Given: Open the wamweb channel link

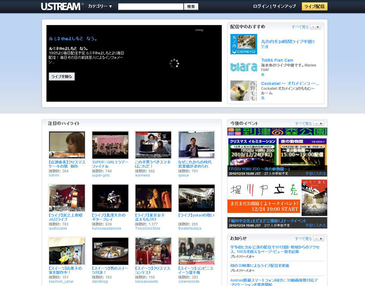Looking at the screenshot, I should click(x=142, y=175).
